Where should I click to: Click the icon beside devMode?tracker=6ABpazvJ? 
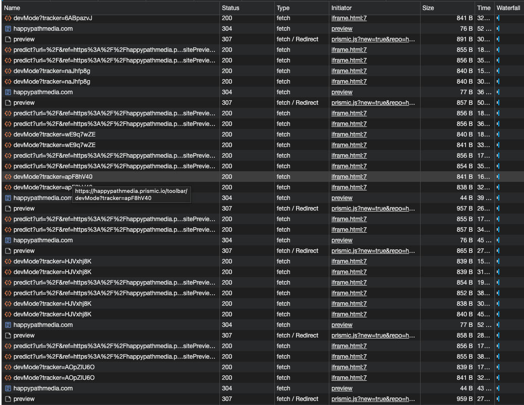(x=8, y=18)
